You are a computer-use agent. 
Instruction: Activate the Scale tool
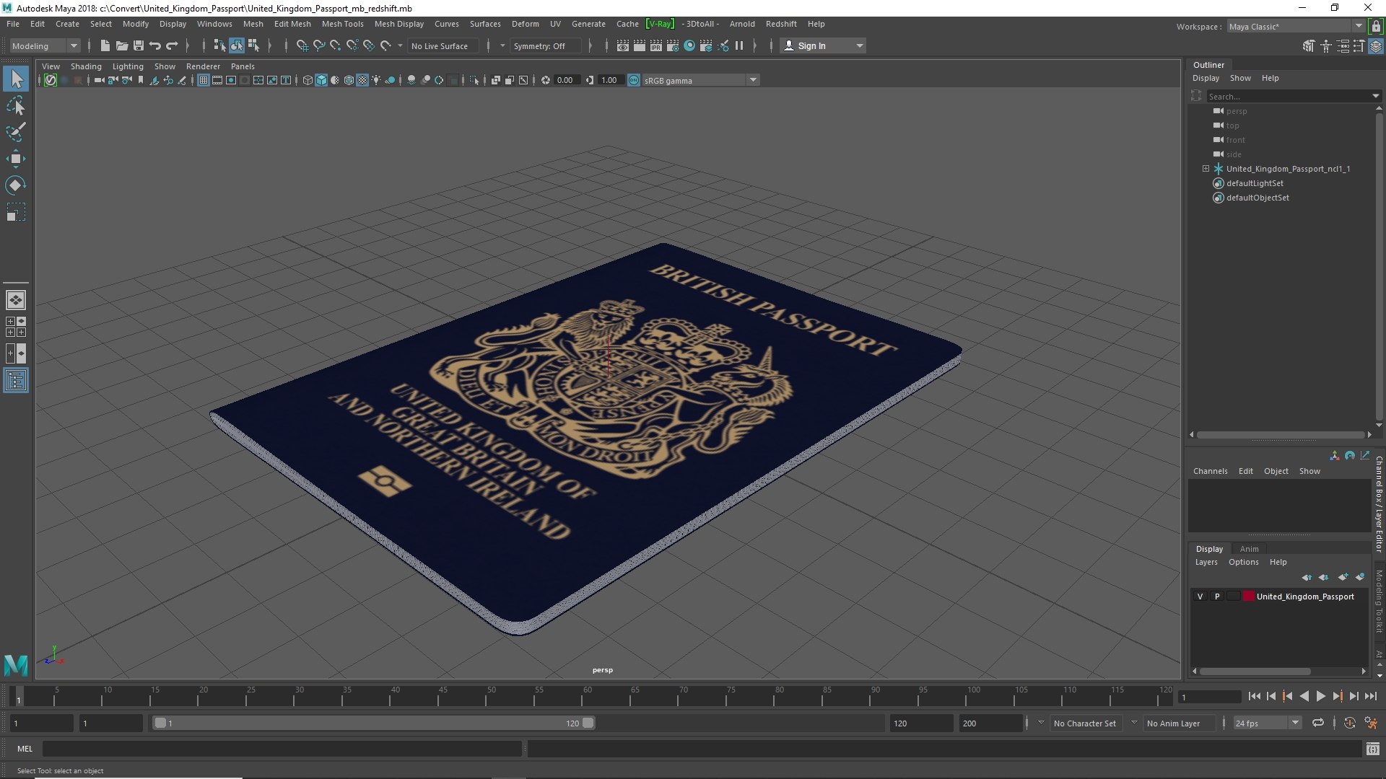pyautogui.click(x=16, y=212)
